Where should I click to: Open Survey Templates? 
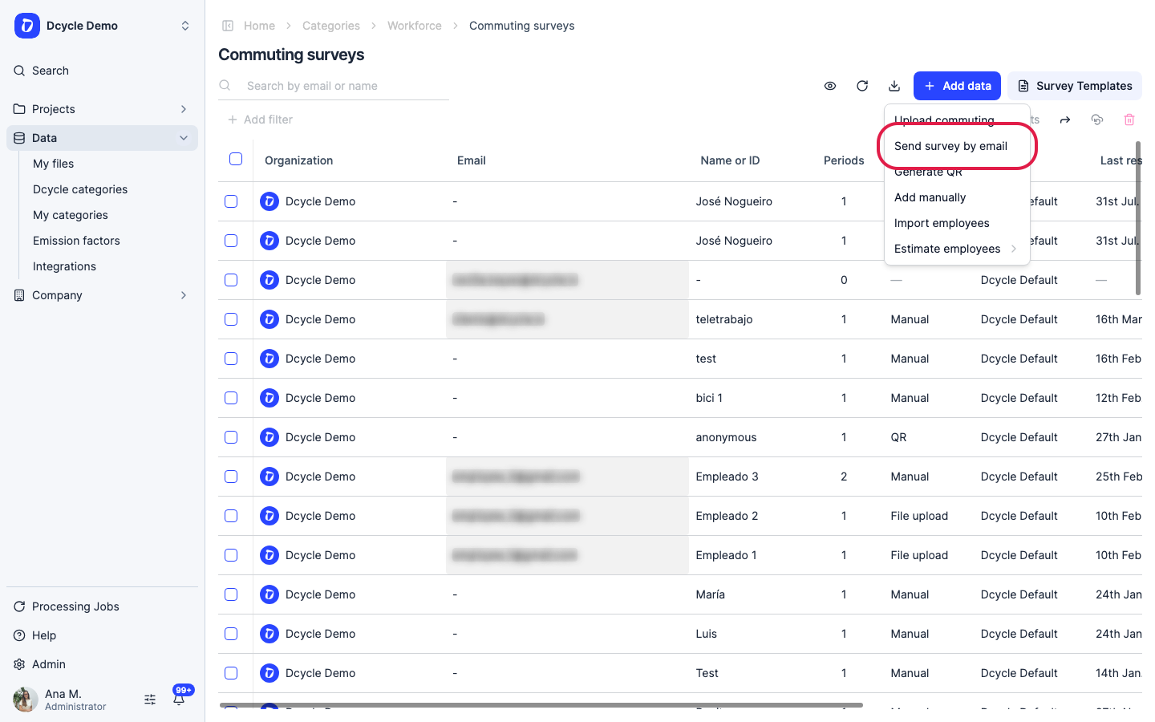click(1075, 86)
